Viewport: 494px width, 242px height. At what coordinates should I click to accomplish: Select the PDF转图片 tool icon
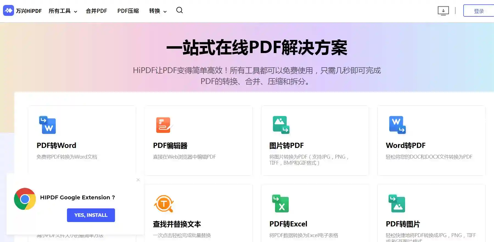click(x=397, y=204)
